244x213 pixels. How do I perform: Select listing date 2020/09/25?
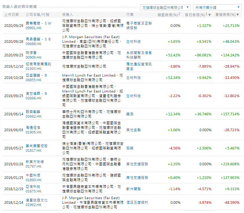click(x=14, y=55)
